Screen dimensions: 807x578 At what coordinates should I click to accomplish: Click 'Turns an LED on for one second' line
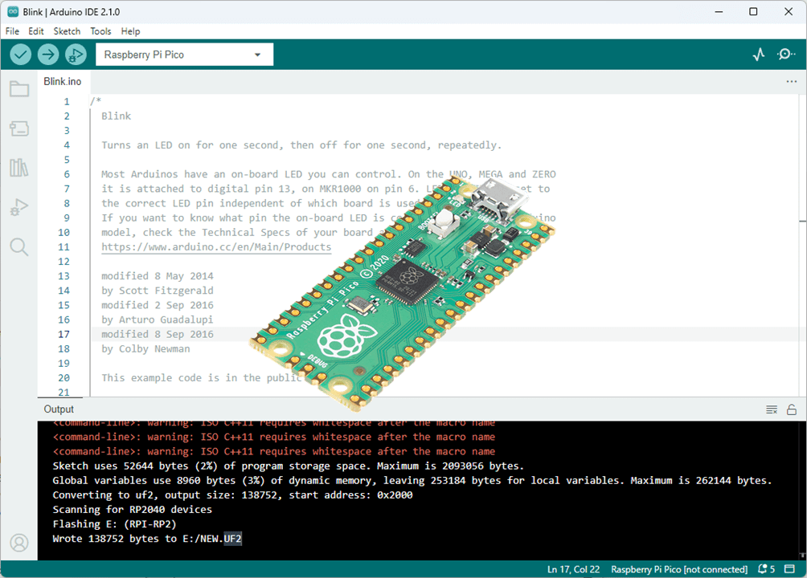(x=301, y=145)
